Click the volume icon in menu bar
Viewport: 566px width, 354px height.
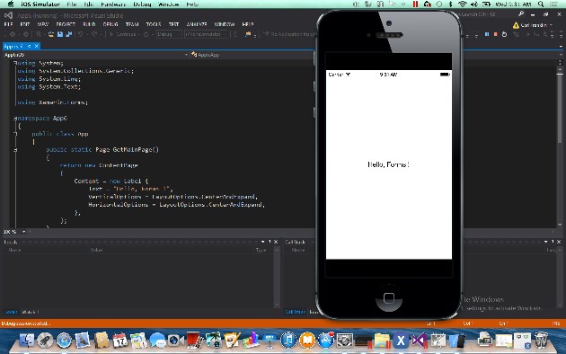(474, 4)
